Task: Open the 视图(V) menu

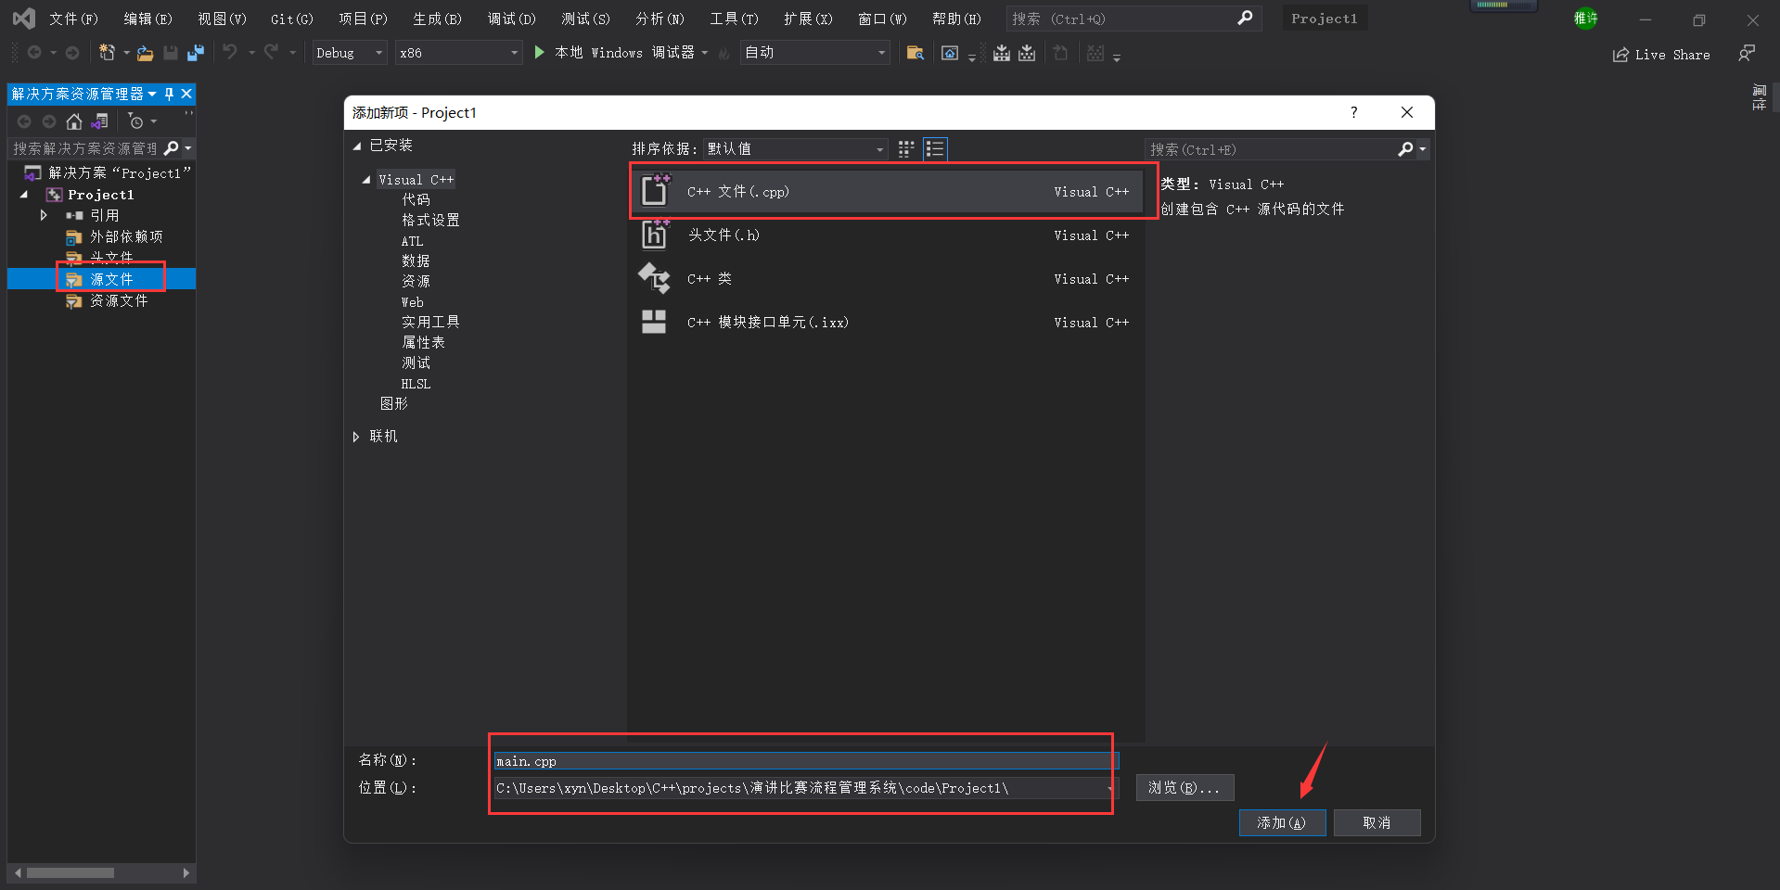Action: coord(222,19)
